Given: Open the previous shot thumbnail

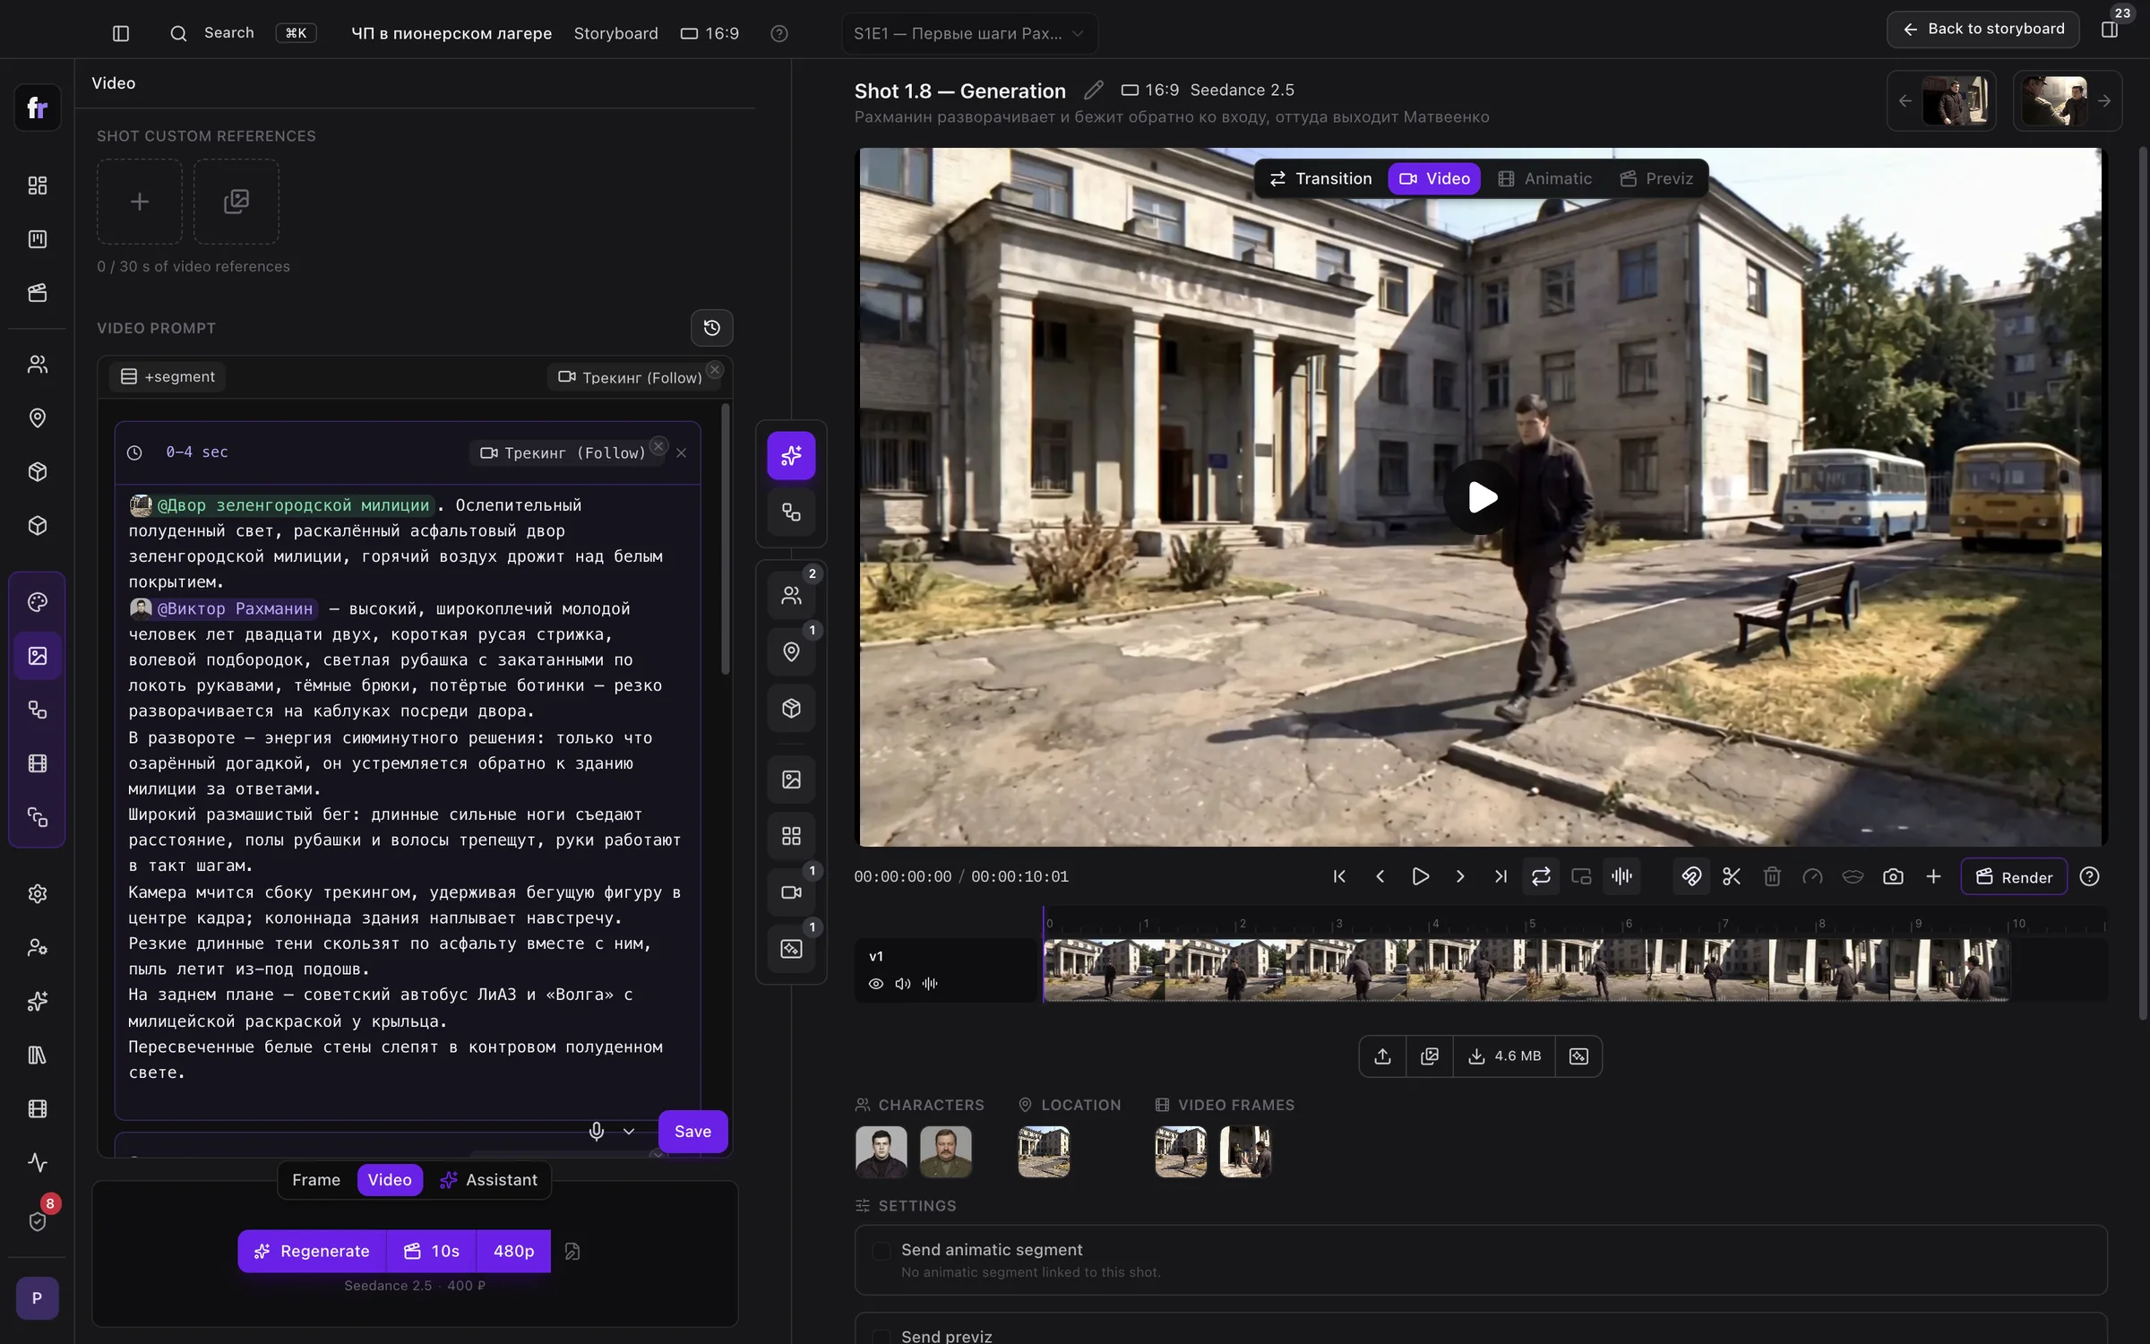Looking at the screenshot, I should coord(1942,100).
